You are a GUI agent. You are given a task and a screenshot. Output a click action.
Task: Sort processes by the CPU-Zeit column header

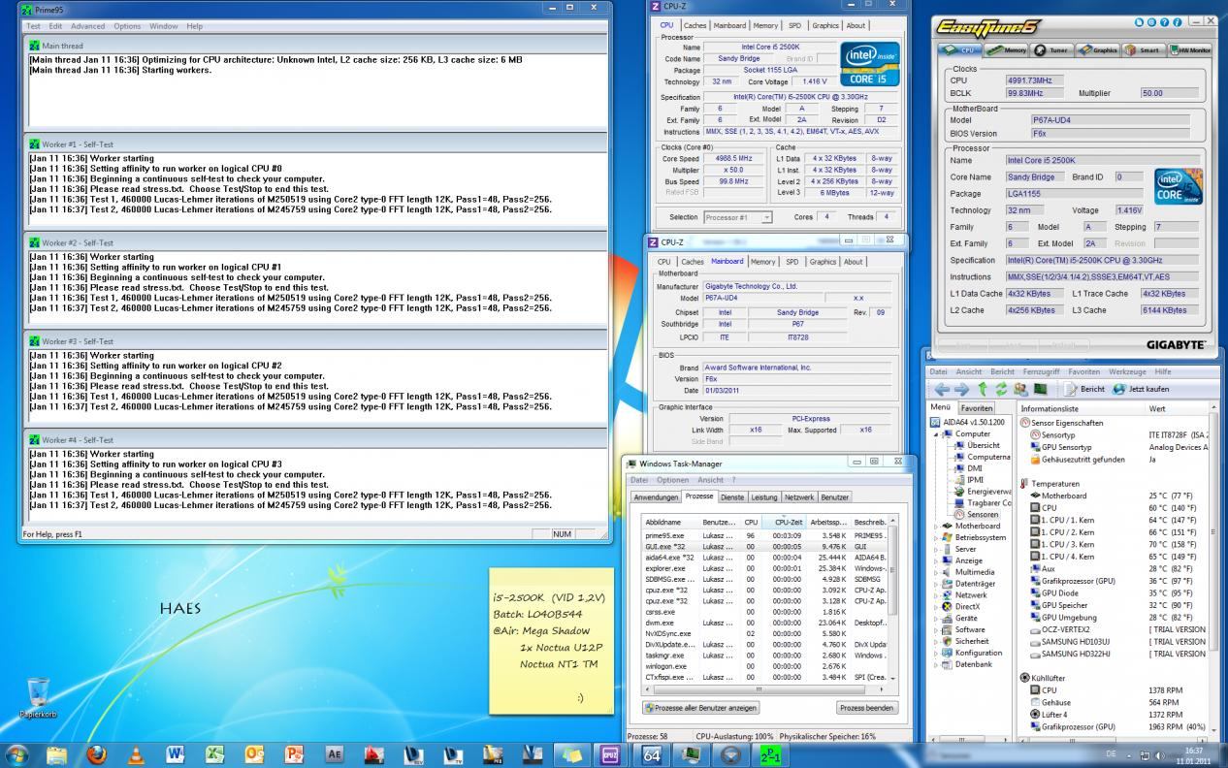pyautogui.click(x=786, y=522)
